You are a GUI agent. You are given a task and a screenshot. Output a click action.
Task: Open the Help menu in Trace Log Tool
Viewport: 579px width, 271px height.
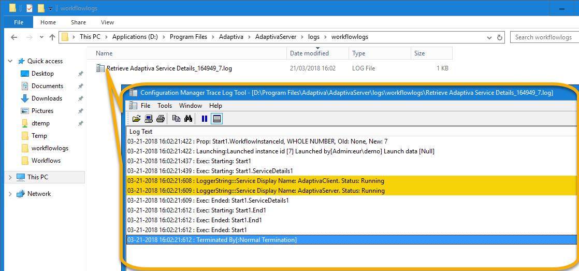215,106
